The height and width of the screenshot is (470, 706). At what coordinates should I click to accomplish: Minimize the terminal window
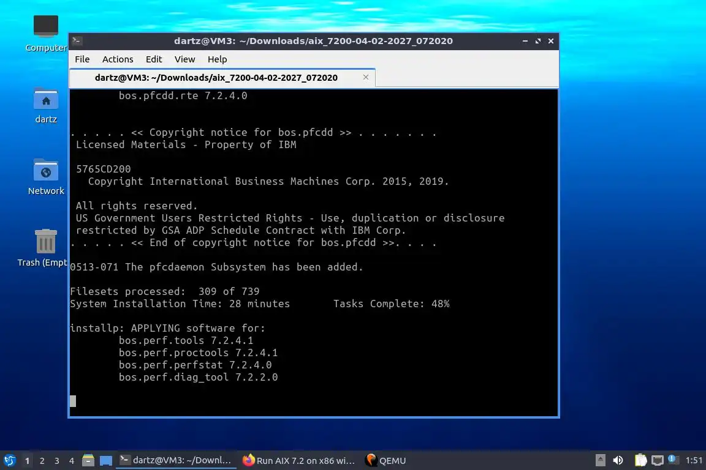(x=525, y=41)
